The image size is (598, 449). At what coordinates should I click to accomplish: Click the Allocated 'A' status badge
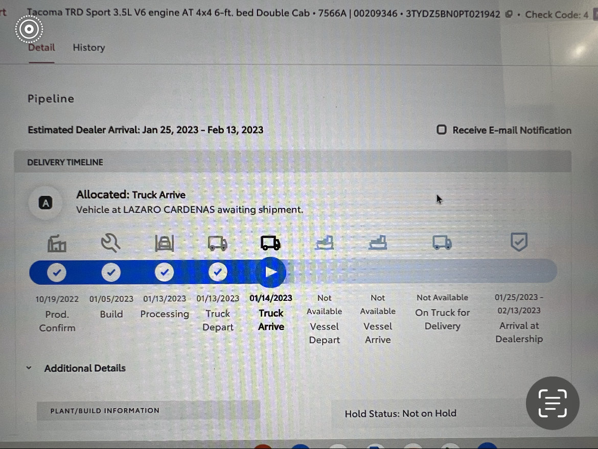coord(46,203)
